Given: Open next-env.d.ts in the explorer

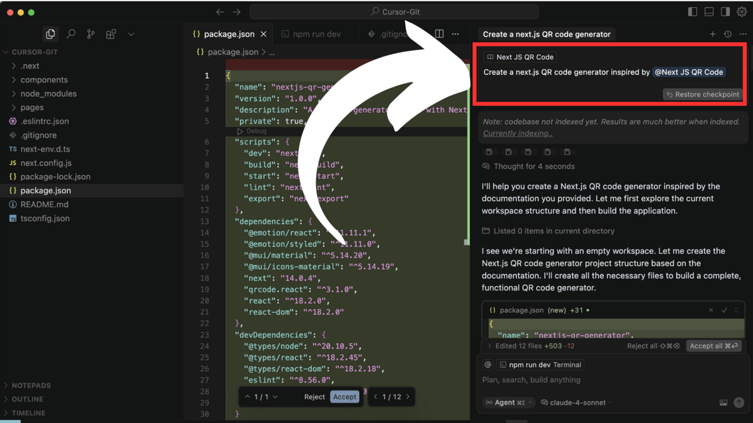Looking at the screenshot, I should [x=45, y=149].
